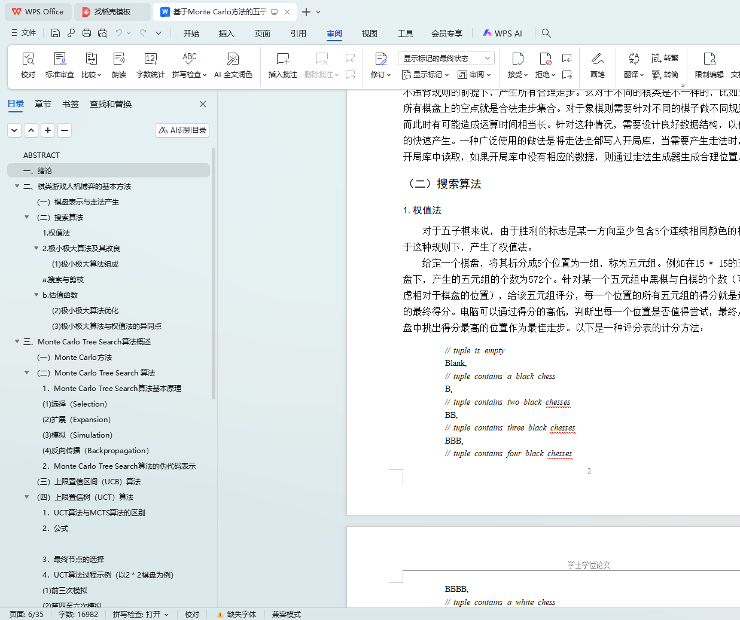Click the print icon in quick toolbar
The image size is (740, 620).
coord(87,33)
